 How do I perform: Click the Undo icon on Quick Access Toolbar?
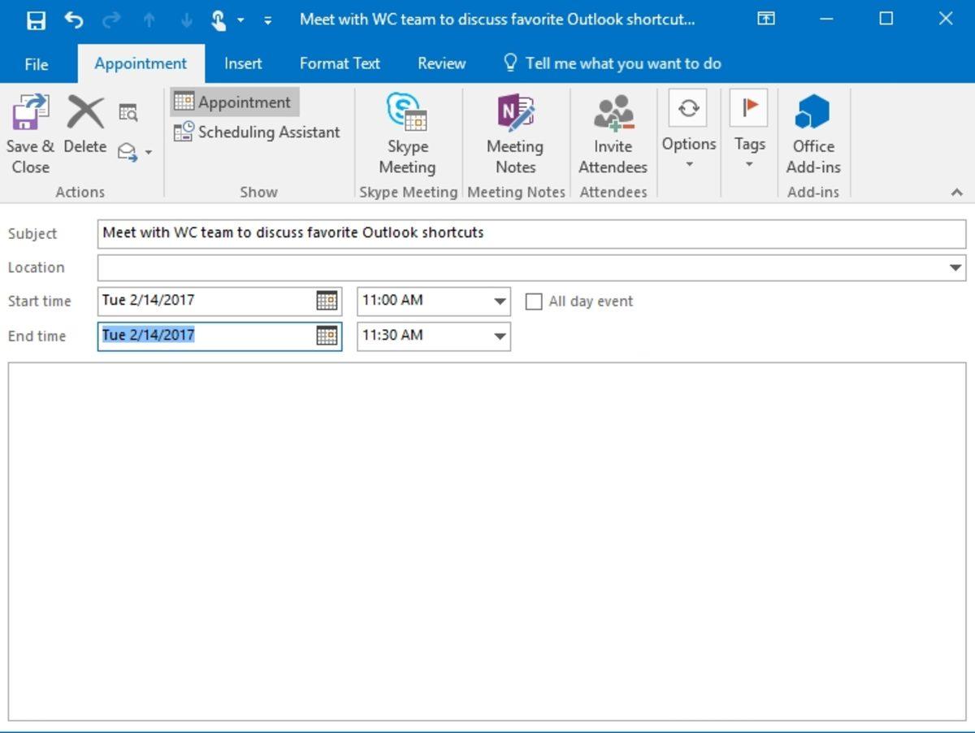74,19
